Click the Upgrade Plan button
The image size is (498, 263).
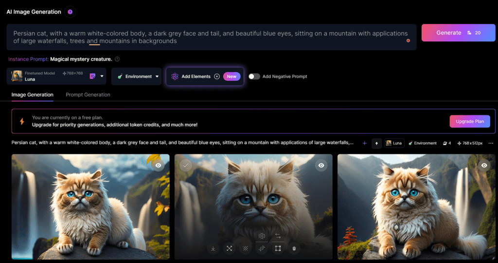click(x=470, y=121)
